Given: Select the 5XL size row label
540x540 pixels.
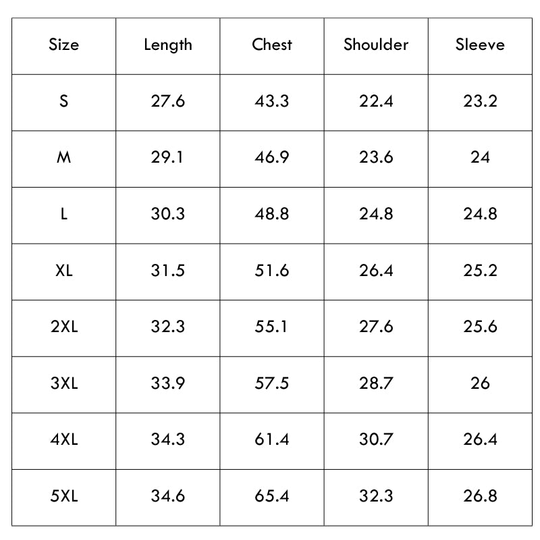Looking at the screenshot, I should (64, 496).
